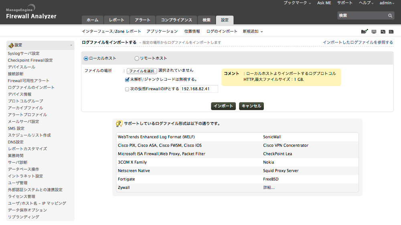Image resolution: width=401 pixels, height=225 pixels.
Task: Click the virtual firewall IP input field
Action: pos(199,89)
